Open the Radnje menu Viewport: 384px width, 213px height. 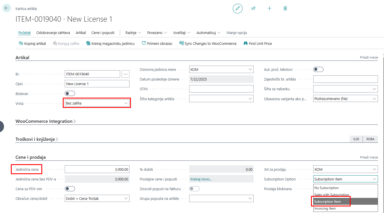[133, 33]
